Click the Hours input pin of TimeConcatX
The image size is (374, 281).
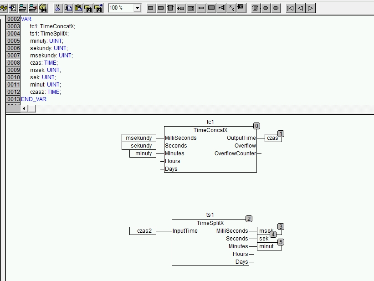point(172,161)
